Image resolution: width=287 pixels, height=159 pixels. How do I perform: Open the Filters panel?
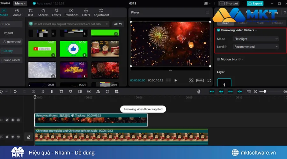tap(86, 12)
